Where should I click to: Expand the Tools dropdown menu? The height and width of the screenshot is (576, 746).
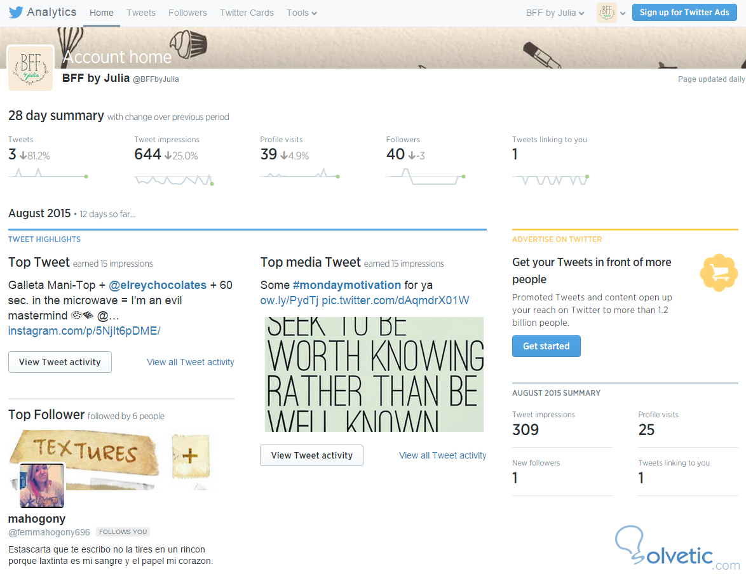(x=302, y=13)
